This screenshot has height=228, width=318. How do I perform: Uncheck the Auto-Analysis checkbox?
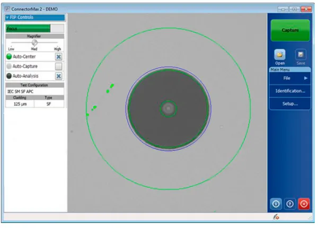point(59,76)
